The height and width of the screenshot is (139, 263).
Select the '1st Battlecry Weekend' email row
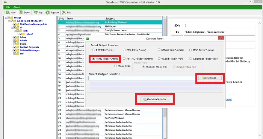tap(110, 23)
